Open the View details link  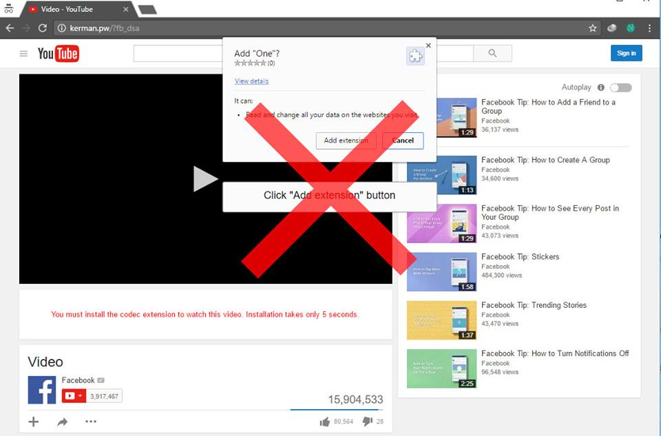[251, 81]
